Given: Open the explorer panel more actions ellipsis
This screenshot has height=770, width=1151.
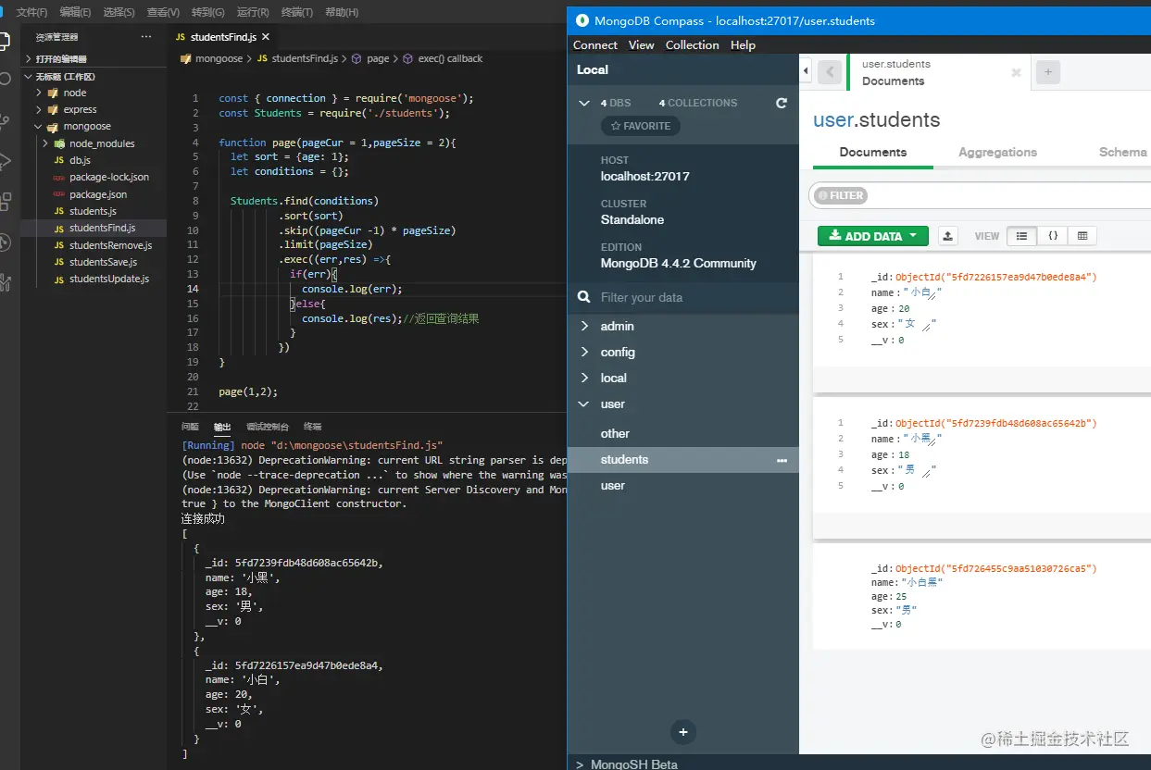Looking at the screenshot, I should 145,37.
